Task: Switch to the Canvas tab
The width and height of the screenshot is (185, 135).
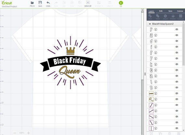Action: (180, 11)
